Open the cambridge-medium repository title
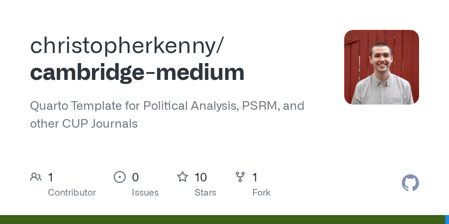 [x=137, y=72]
